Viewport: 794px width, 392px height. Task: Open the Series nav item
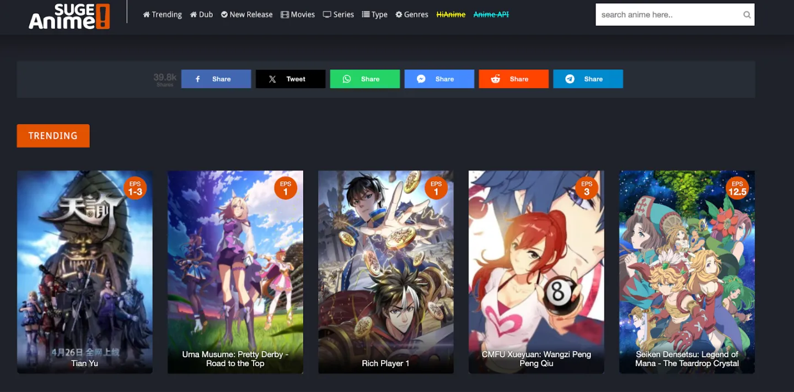[x=339, y=14]
